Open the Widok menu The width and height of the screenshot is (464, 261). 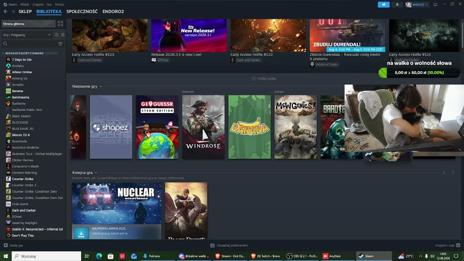25,4
